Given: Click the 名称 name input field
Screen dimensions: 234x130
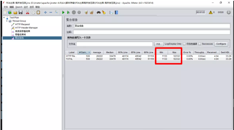Looking at the screenshot, I should coord(152,26).
